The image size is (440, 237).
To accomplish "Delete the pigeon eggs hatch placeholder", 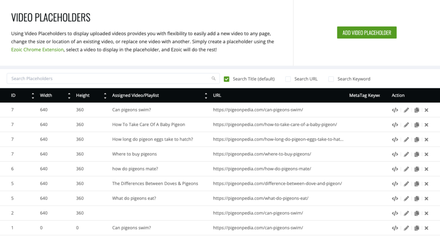I will tap(426, 139).
